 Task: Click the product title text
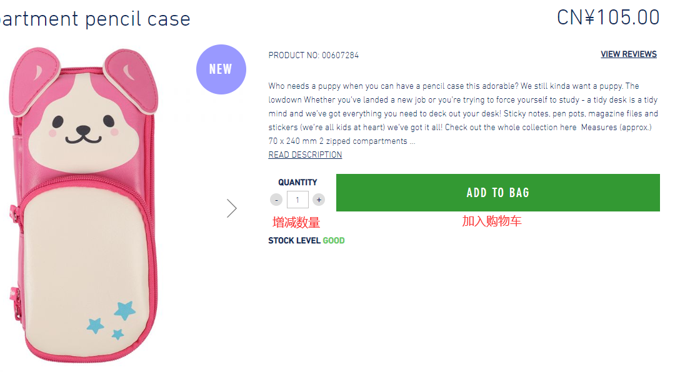[94, 19]
